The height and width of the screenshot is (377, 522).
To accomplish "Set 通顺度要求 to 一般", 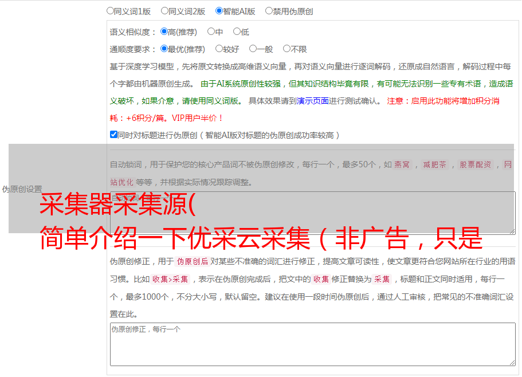I will 253,49.
